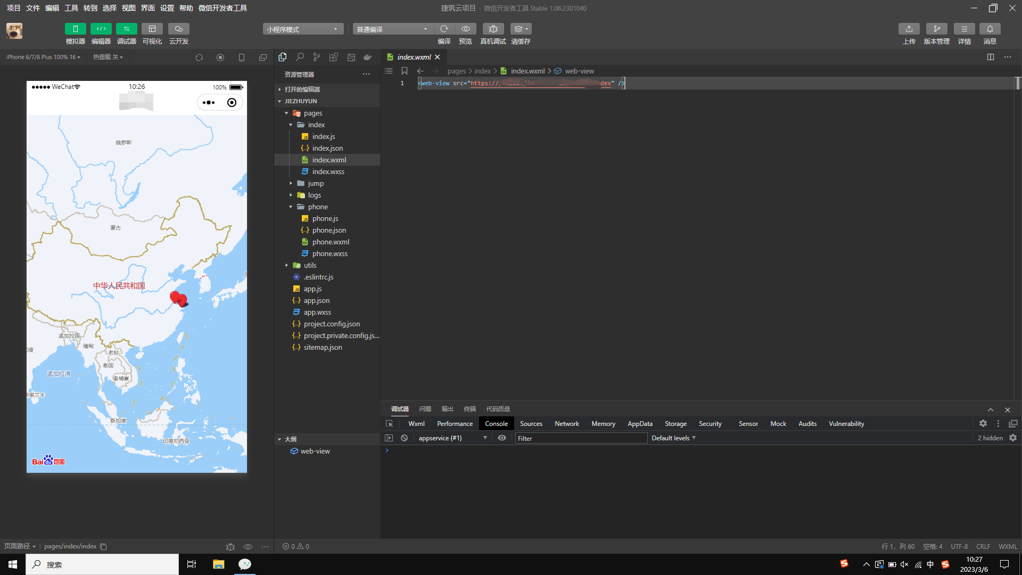Image resolution: width=1022 pixels, height=575 pixels.
Task: Toggle the 调试器 debugger panel
Action: (x=126, y=29)
